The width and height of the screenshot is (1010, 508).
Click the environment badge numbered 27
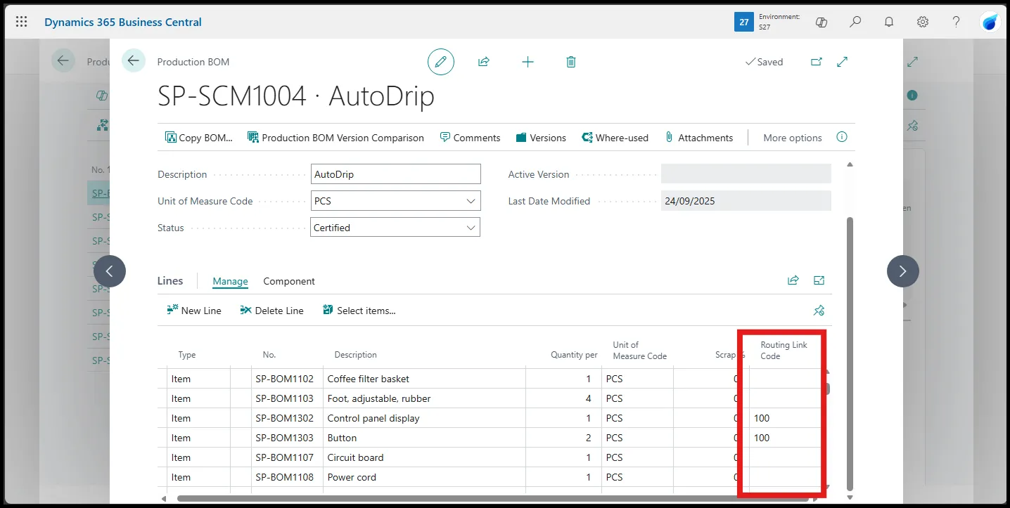pyautogui.click(x=744, y=22)
